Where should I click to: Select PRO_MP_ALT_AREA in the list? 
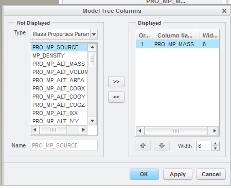point(59,80)
